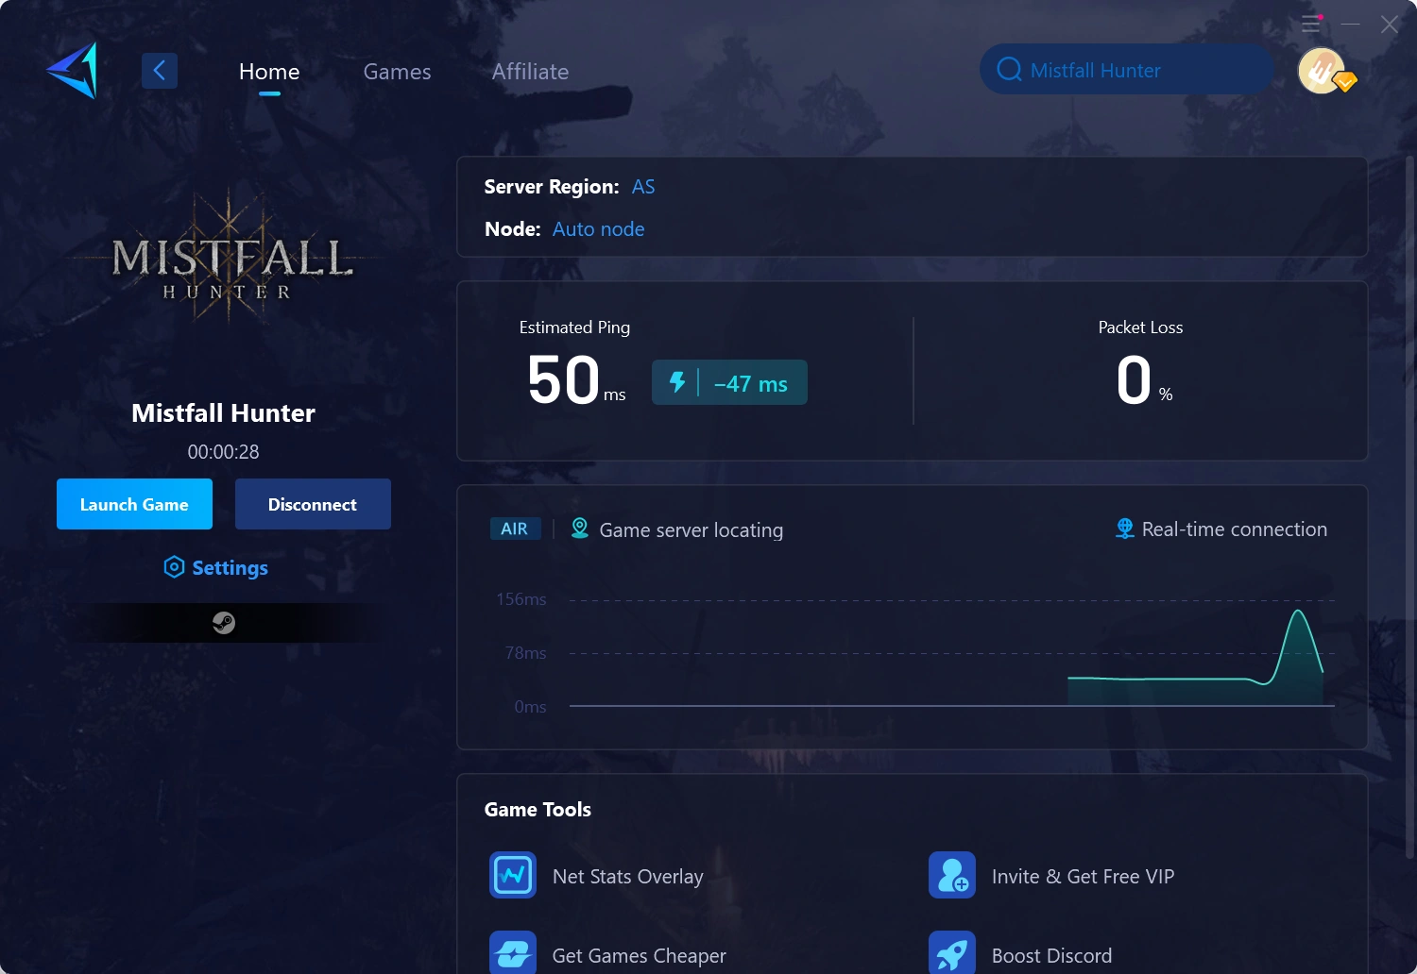The width and height of the screenshot is (1417, 974).
Task: Click the 78ms graph axis label
Action: point(525,653)
